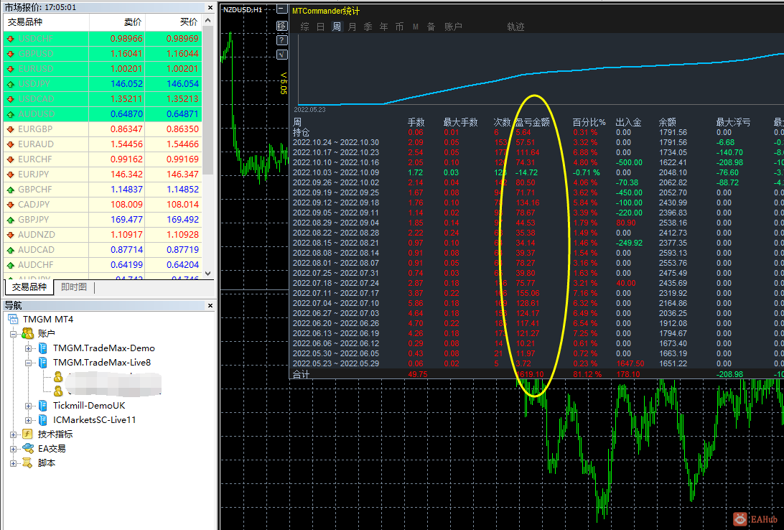Expand the ICMarketsSC-Live11 tree node
Image resolution: width=784 pixels, height=530 pixels.
pyautogui.click(x=29, y=420)
